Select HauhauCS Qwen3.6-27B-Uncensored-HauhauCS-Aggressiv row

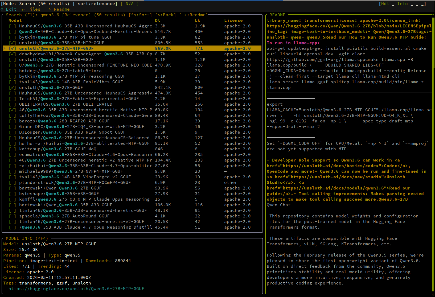pos(132,93)
